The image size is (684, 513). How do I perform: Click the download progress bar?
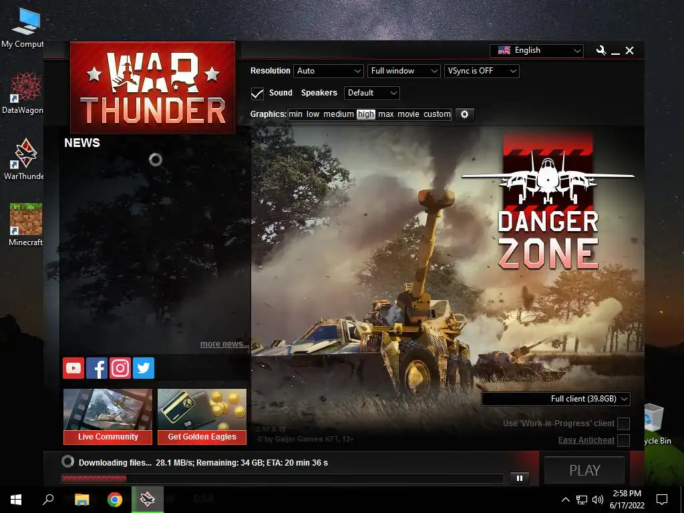click(283, 478)
